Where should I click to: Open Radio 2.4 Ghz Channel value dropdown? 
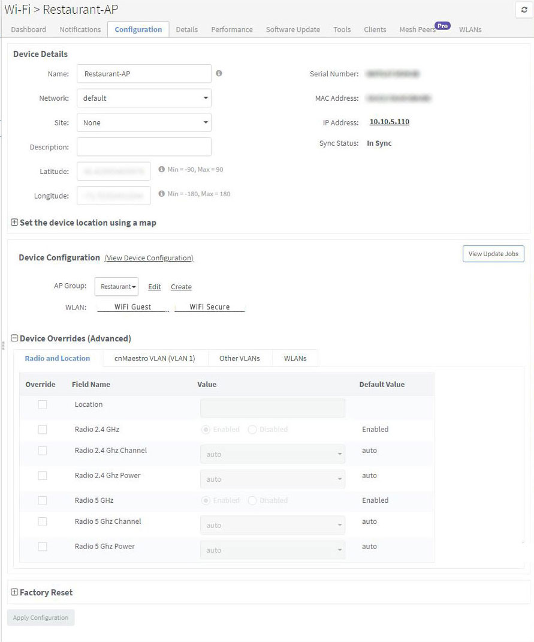pyautogui.click(x=273, y=454)
